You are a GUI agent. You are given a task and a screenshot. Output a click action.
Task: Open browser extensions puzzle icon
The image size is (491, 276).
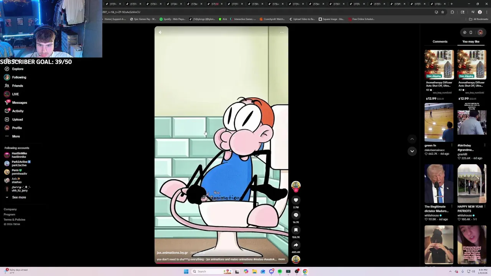pyautogui.click(x=452, y=12)
